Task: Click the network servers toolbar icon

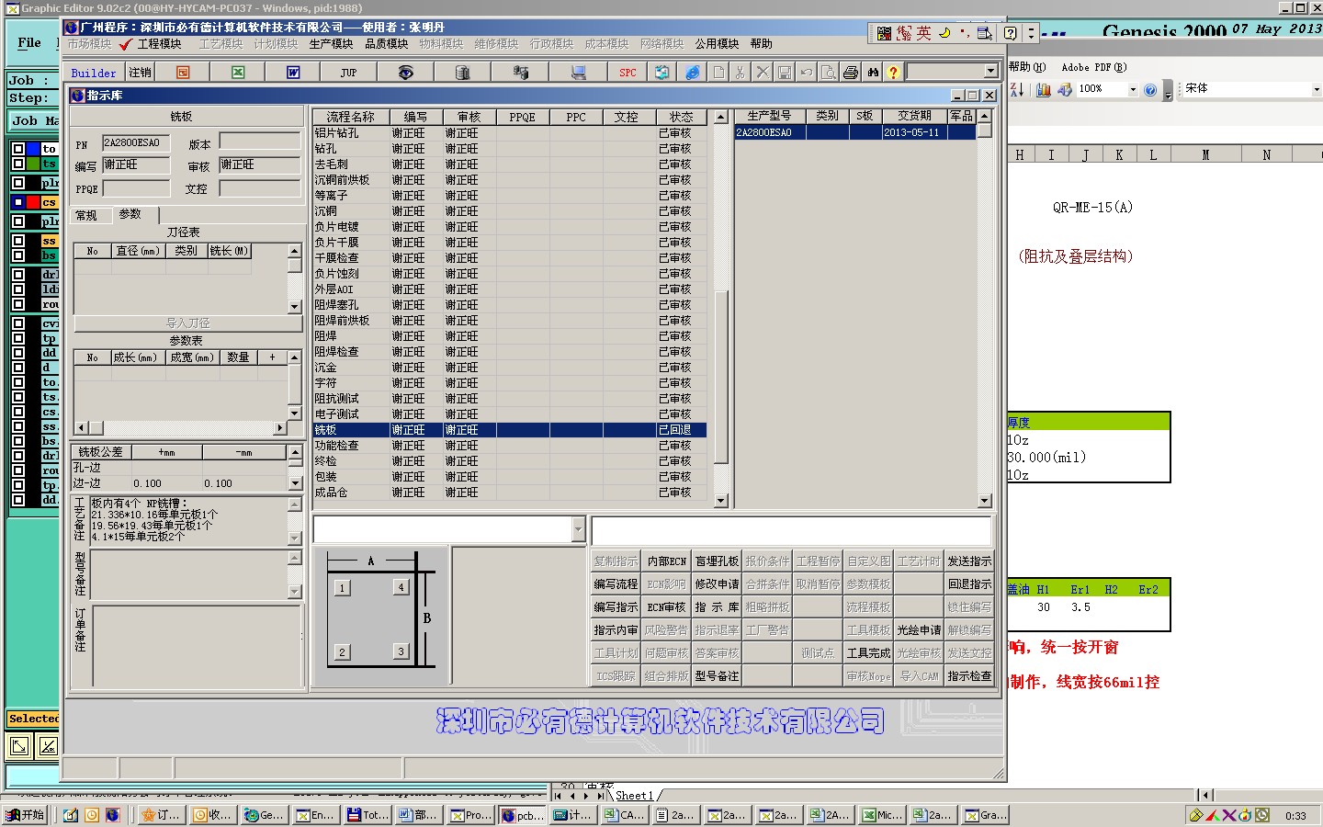Action: coord(521,73)
